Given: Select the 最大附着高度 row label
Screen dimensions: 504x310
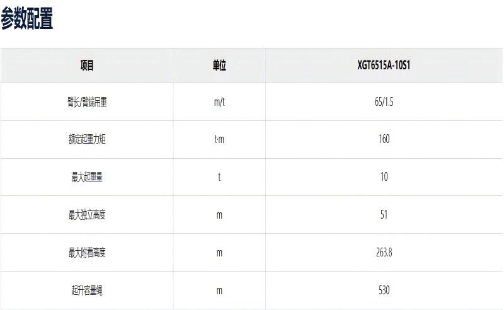Looking at the screenshot, I should [87, 253].
